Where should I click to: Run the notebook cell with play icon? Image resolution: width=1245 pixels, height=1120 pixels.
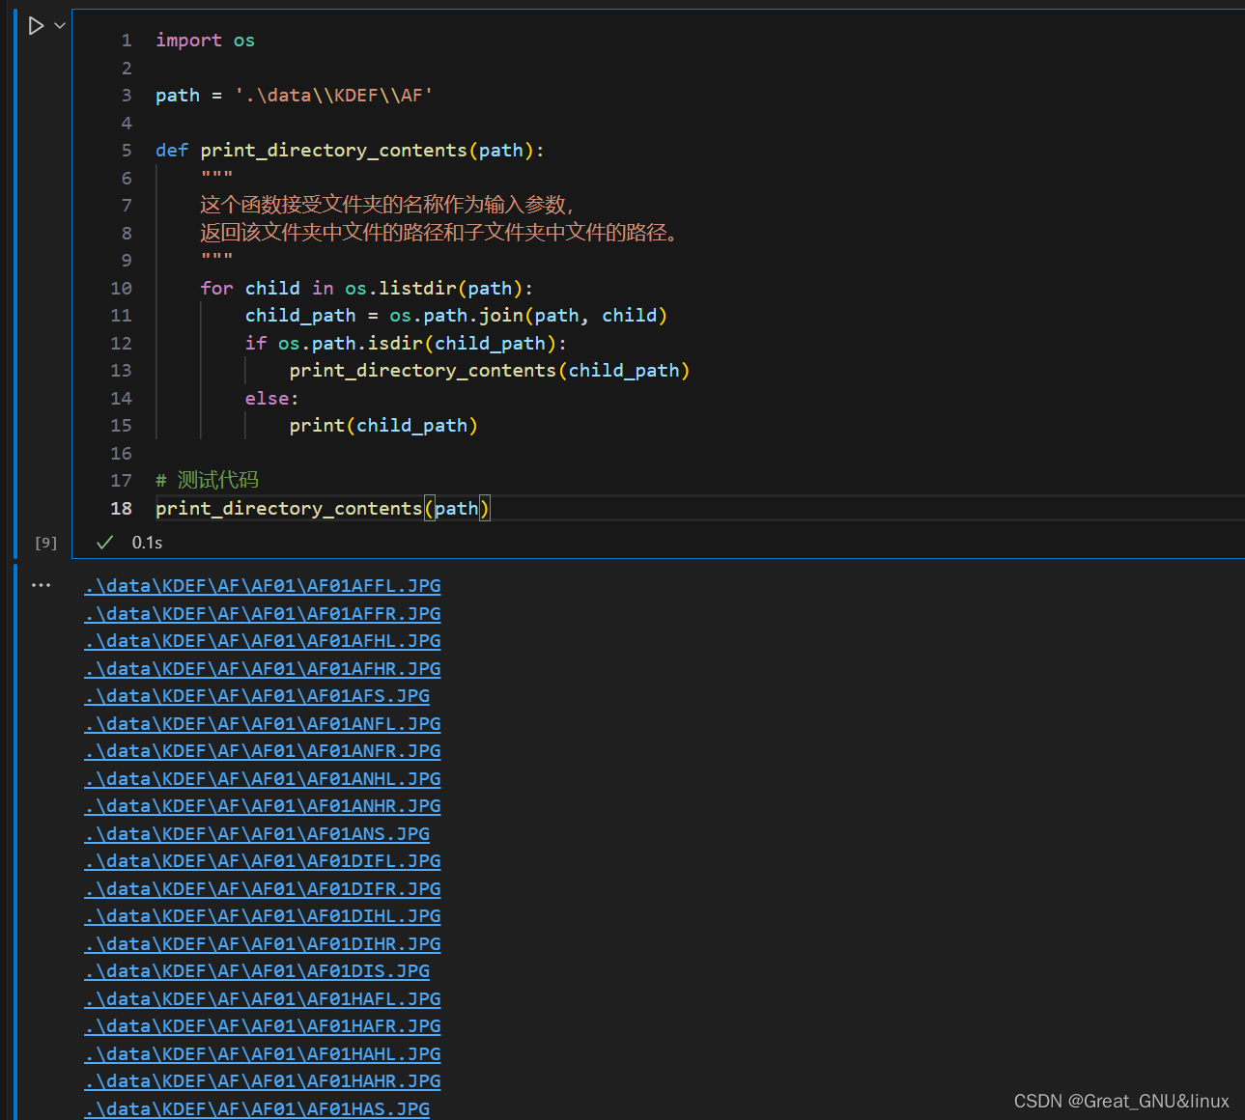click(36, 26)
